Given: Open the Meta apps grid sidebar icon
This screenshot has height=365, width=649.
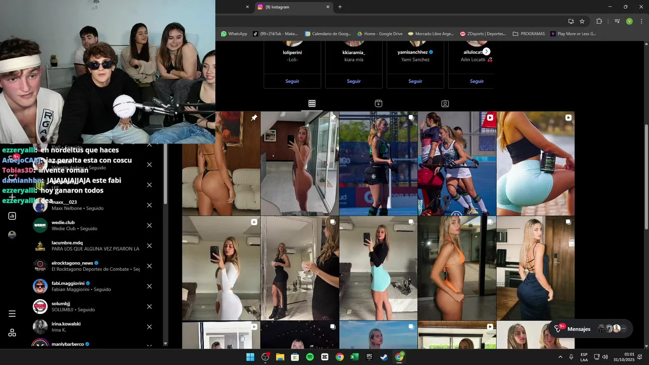Looking at the screenshot, I should (x=12, y=333).
